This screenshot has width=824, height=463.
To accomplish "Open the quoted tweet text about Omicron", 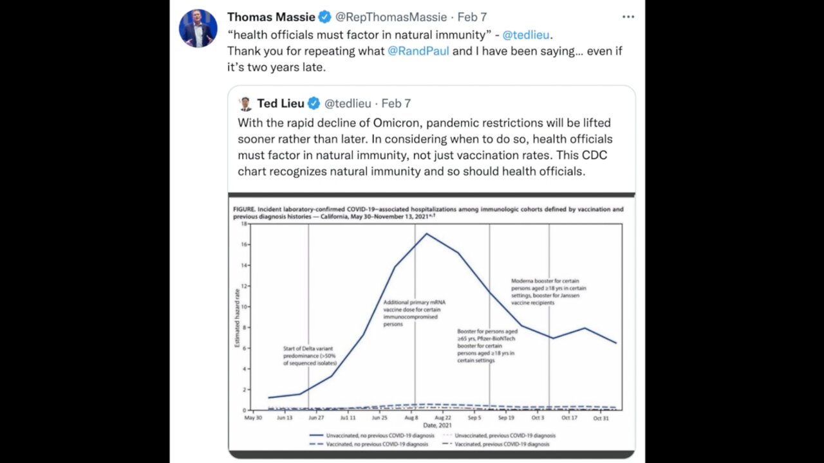I will (425, 147).
